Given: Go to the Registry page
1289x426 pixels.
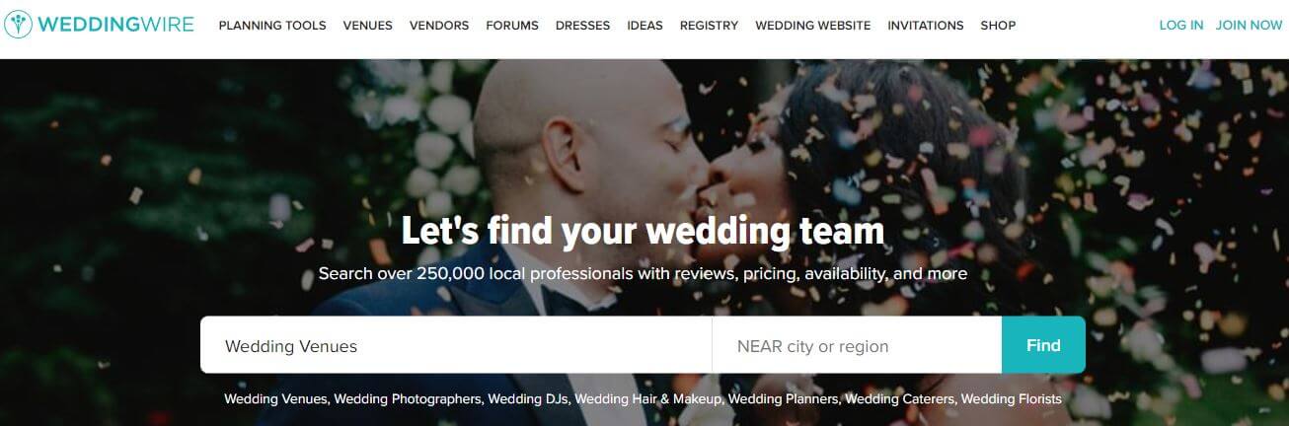Looking at the screenshot, I should click(x=709, y=26).
